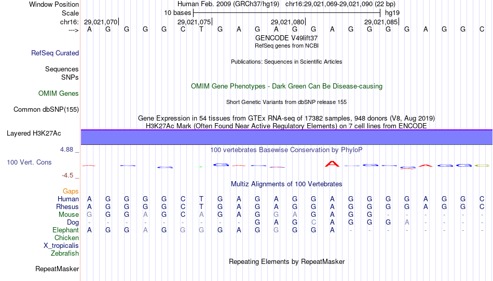Image resolution: width=493 pixels, height=281 pixels.
Task: Click the 10 bases scale bar
Action: pyautogui.click(x=287, y=13)
